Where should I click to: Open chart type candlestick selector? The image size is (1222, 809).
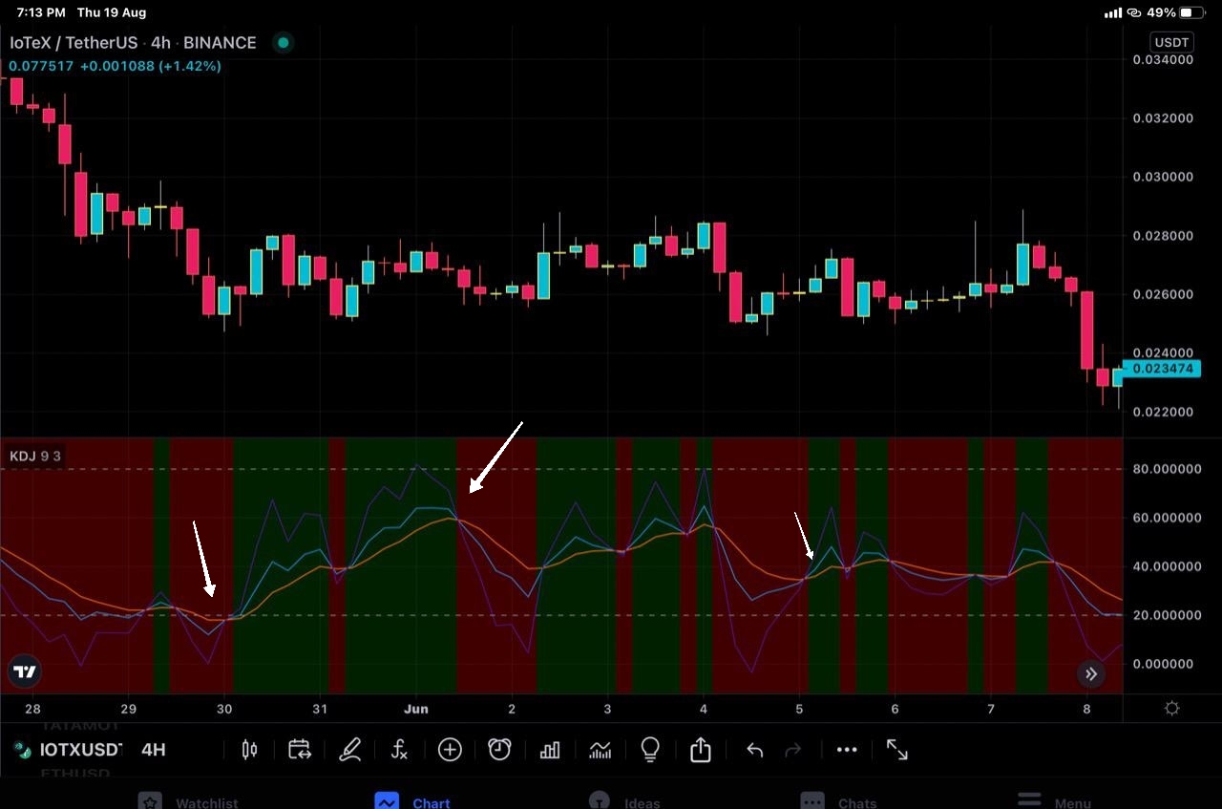coord(249,750)
